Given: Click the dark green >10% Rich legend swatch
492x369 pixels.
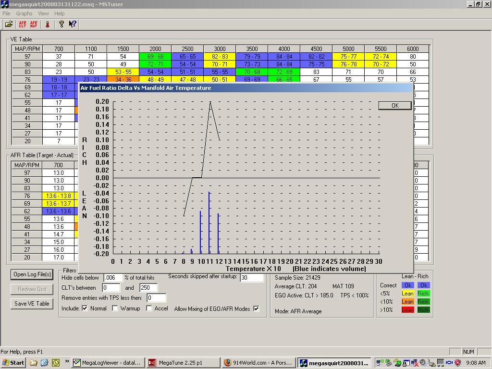Looking at the screenshot, I should coord(423,310).
